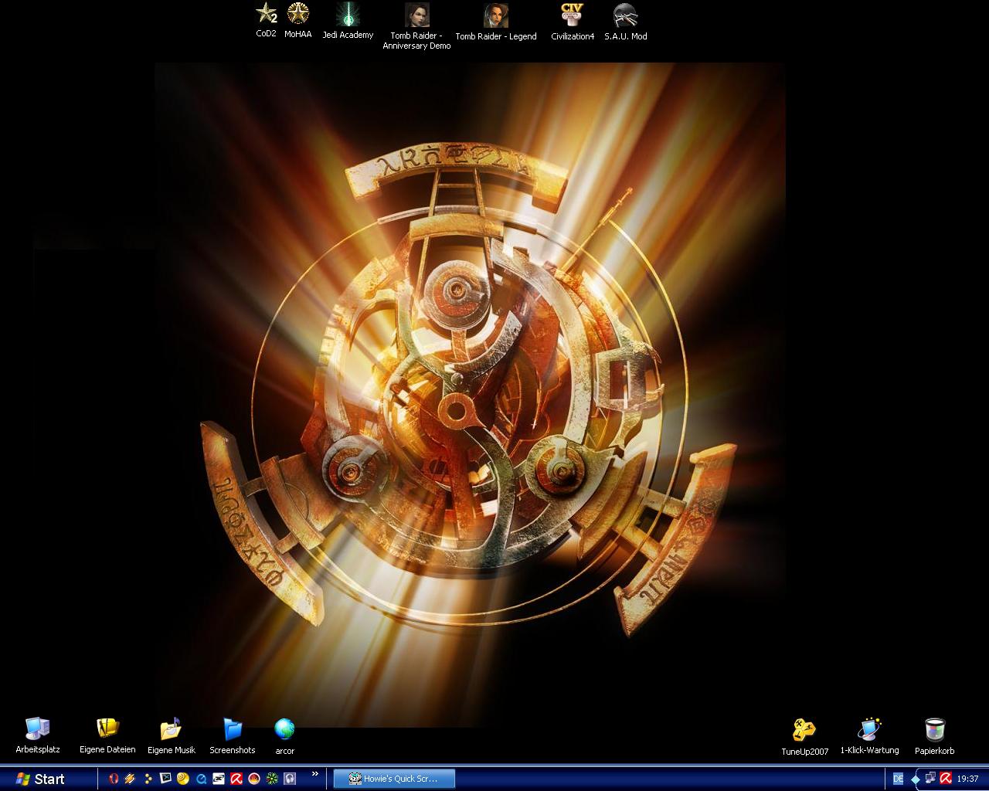Select the Eigene Musik folder icon

(172, 735)
